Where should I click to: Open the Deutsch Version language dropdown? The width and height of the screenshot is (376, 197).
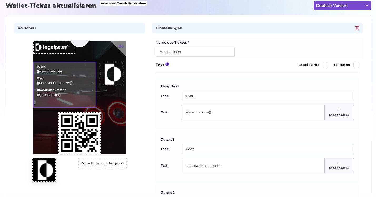[x=342, y=6]
